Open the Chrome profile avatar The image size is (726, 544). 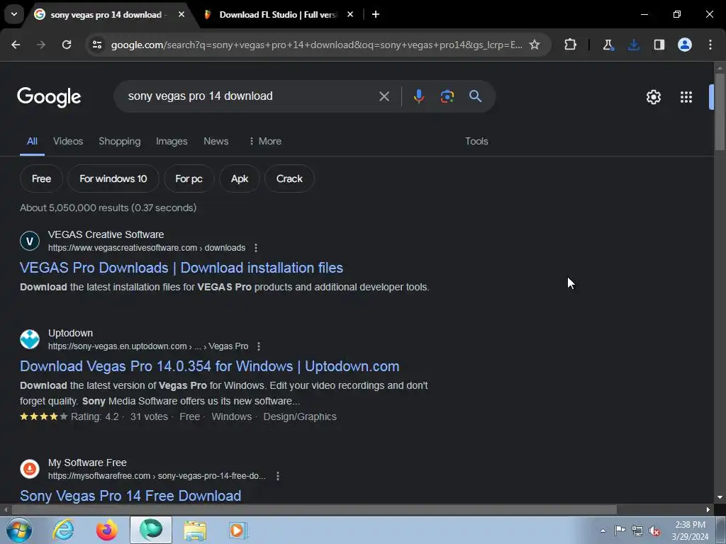click(685, 45)
